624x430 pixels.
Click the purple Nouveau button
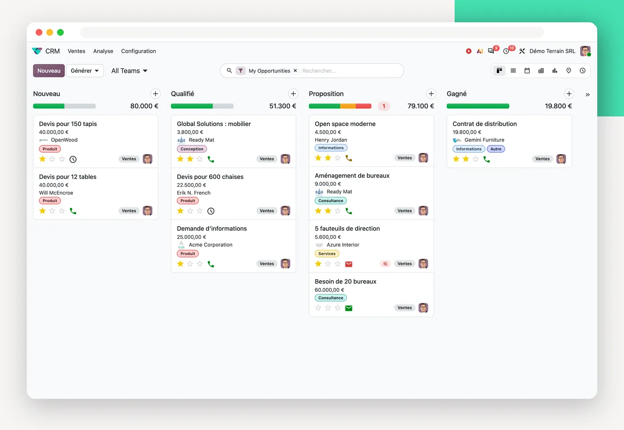(49, 71)
